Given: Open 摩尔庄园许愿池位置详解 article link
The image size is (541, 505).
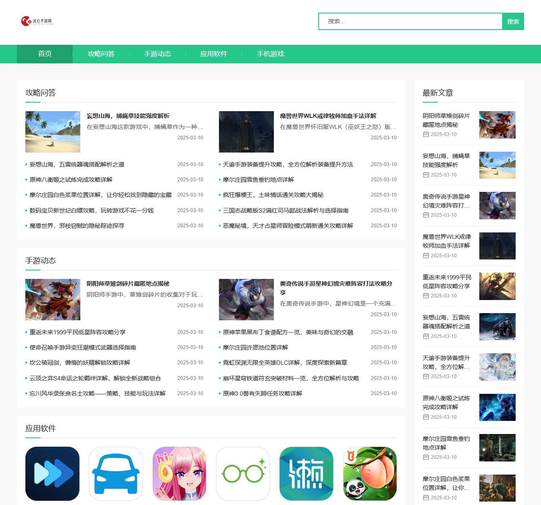Looking at the screenshot, I should (255, 347).
